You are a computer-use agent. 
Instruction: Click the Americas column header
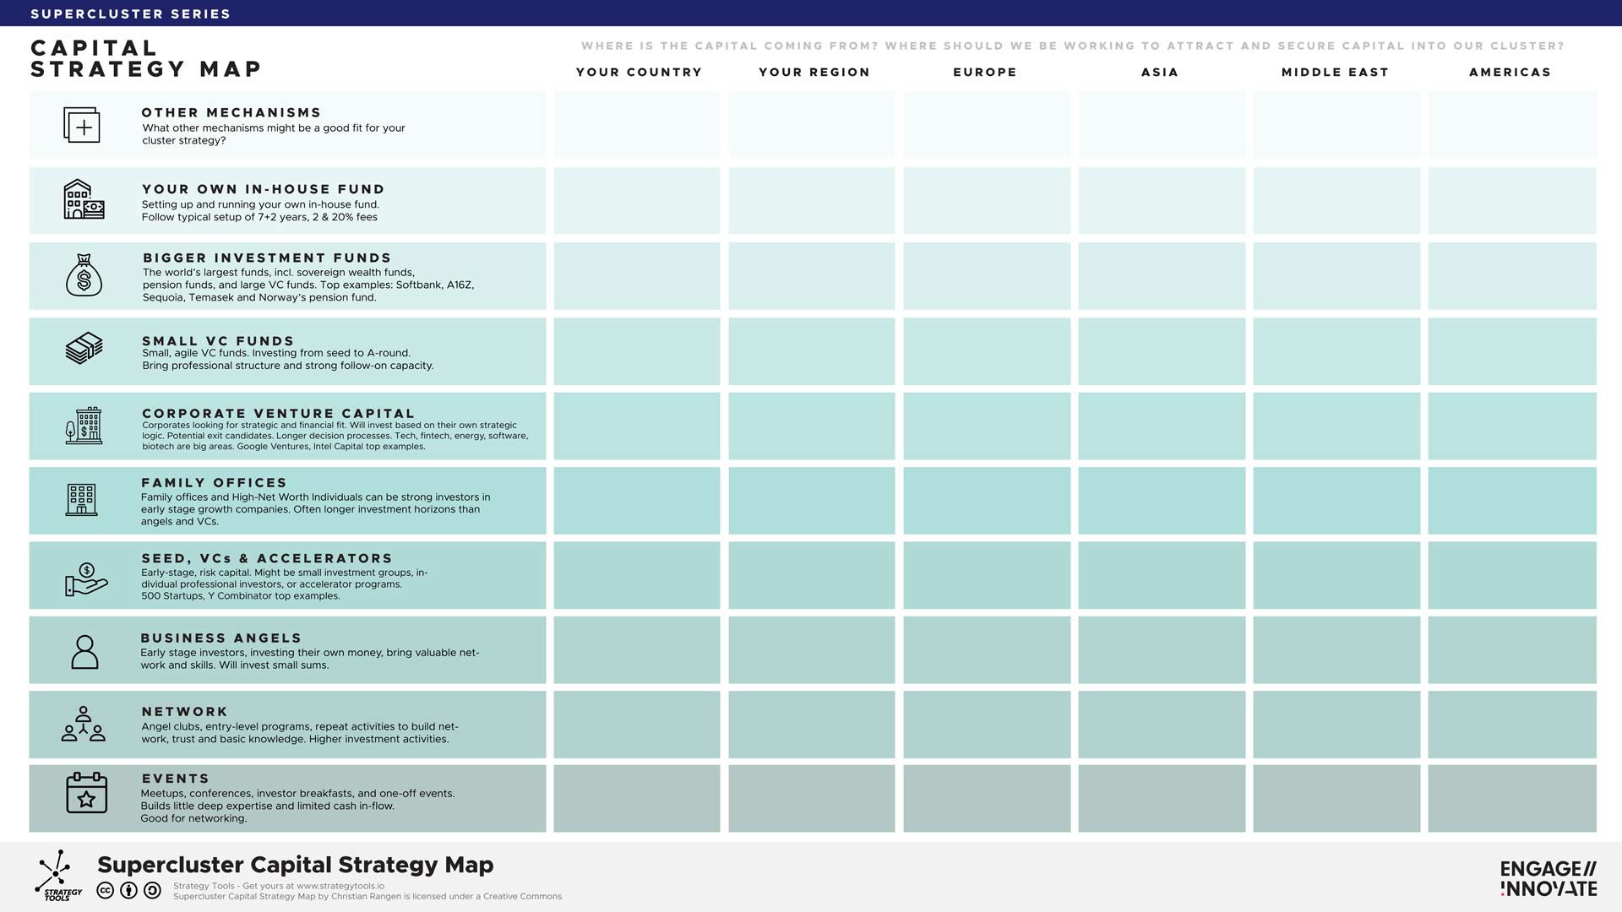coord(1510,73)
